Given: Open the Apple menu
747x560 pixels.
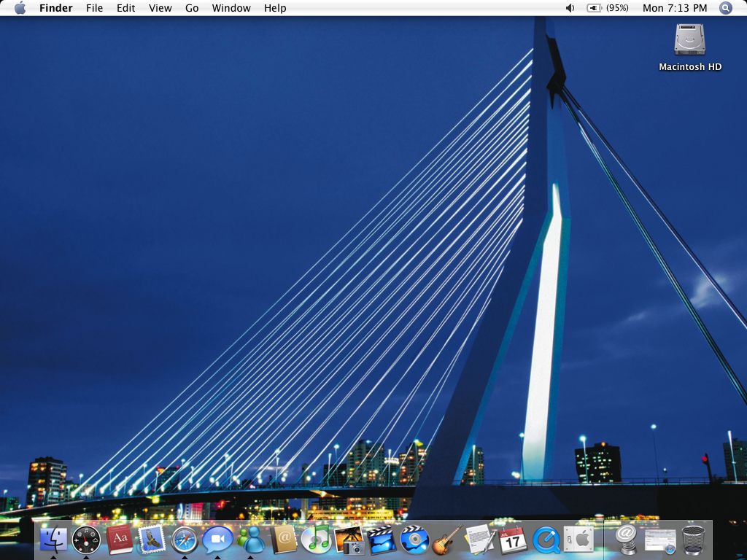Looking at the screenshot, I should click(20, 8).
